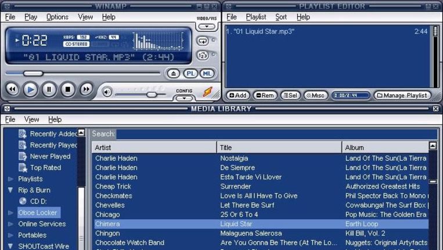This screenshot has height=250, width=443.
Task: Toggle the ML media library button
Action: click(207, 74)
